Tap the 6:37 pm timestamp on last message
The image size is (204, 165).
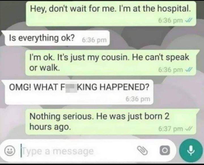coord(171,129)
